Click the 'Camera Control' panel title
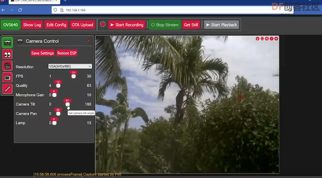Image resolution: width=322 pixels, height=178 pixels. click(x=42, y=41)
